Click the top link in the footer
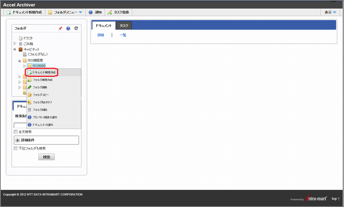 coord(336,199)
